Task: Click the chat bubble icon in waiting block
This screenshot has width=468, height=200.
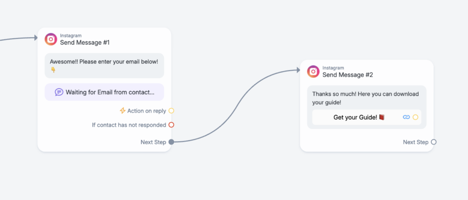Action: (x=59, y=92)
